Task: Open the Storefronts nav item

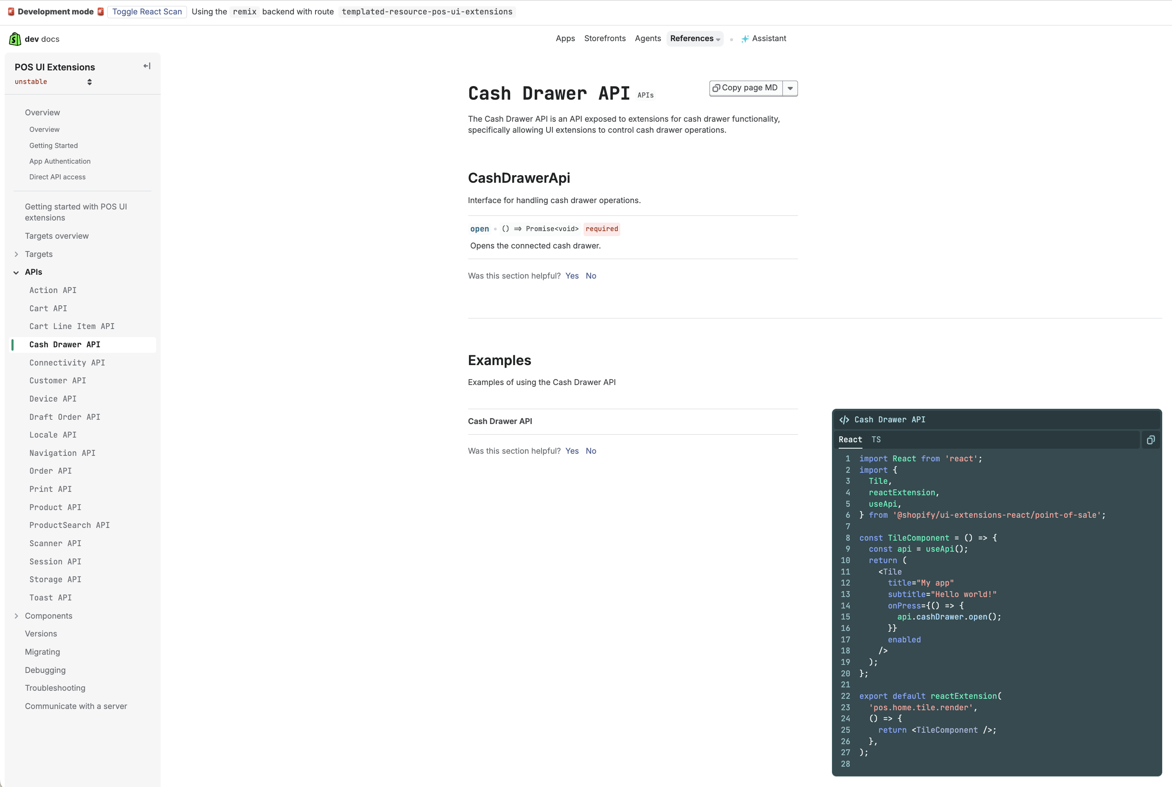Action: click(x=604, y=39)
